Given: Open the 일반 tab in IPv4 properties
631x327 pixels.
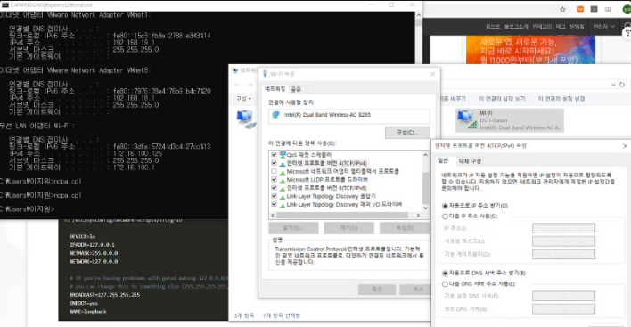Looking at the screenshot, I should coord(443,161).
